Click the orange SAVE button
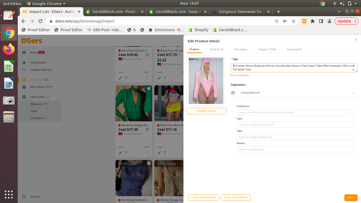This screenshot has width=361, height=203. [x=351, y=197]
